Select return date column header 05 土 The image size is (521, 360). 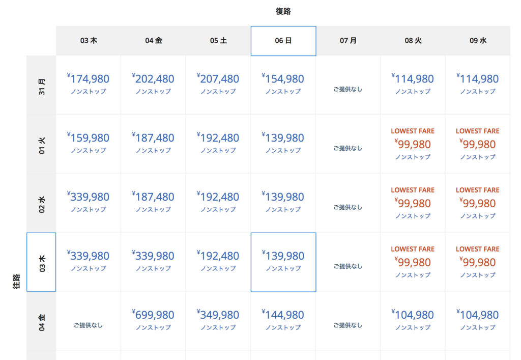pyautogui.click(x=218, y=41)
